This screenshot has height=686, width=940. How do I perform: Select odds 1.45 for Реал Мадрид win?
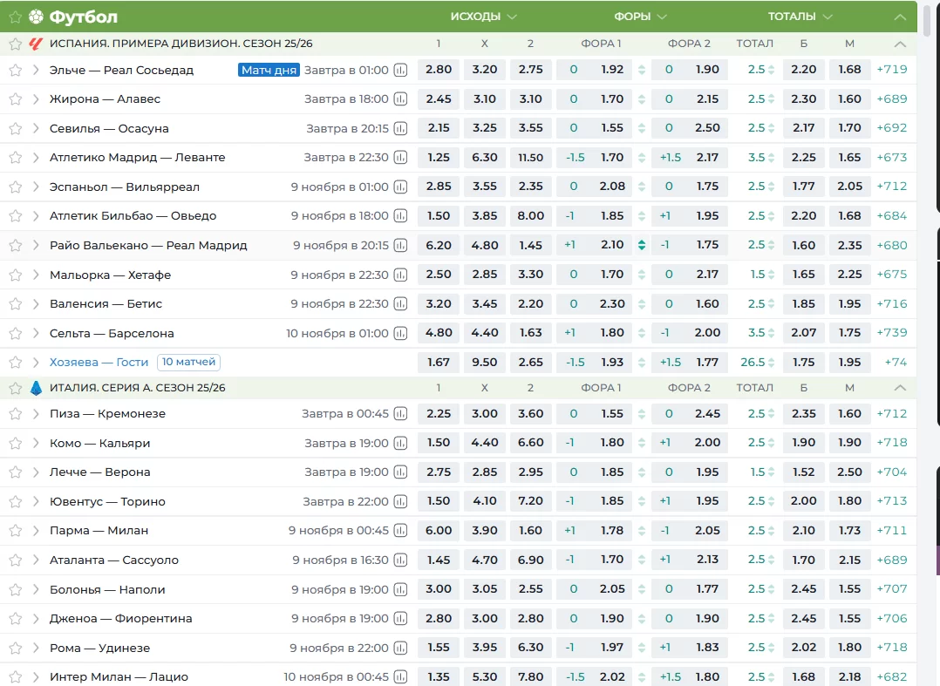(530, 246)
